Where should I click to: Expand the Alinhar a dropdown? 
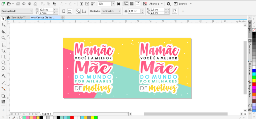pos(162,4)
